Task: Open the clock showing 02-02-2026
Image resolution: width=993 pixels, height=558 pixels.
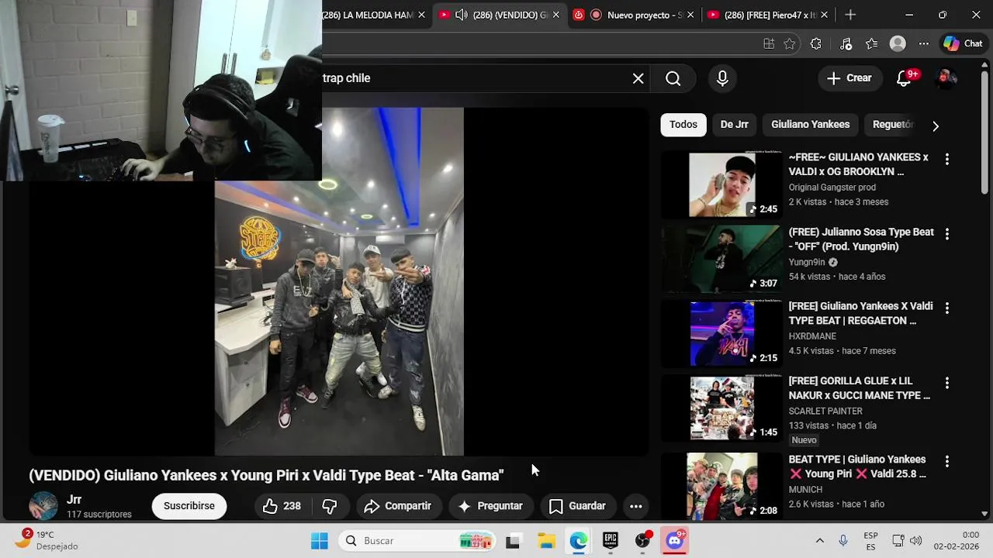Action: (956, 540)
